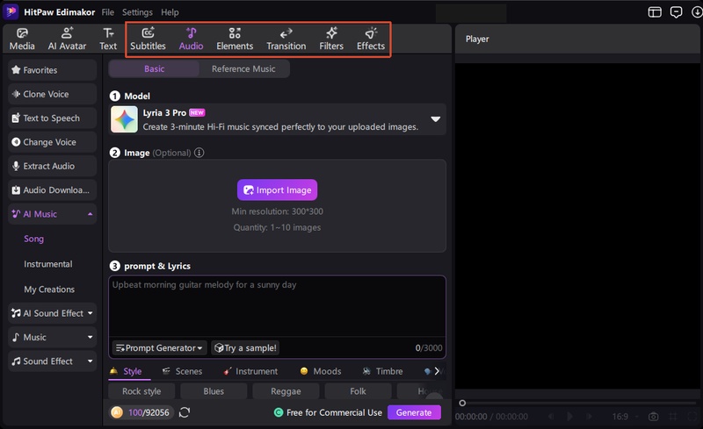Image resolution: width=703 pixels, height=429 pixels.
Task: Choose the Blues style tag
Action: coord(214,391)
